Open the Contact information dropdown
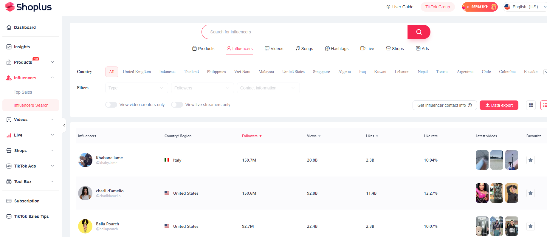This screenshot has height=237, width=547. [268, 88]
